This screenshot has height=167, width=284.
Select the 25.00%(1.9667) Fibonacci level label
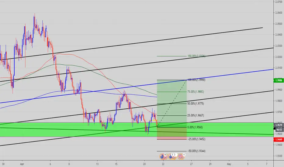click(196, 115)
